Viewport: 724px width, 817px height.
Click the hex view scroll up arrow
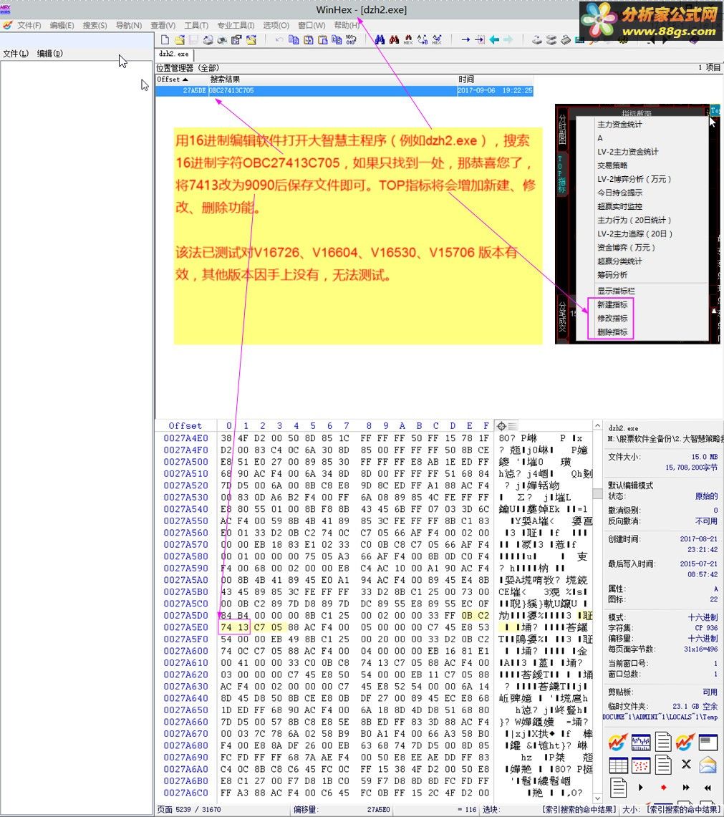click(x=597, y=426)
